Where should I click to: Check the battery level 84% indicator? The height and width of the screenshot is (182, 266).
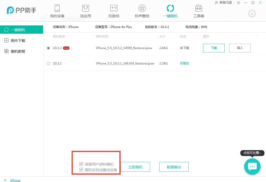pyautogui.click(x=196, y=27)
